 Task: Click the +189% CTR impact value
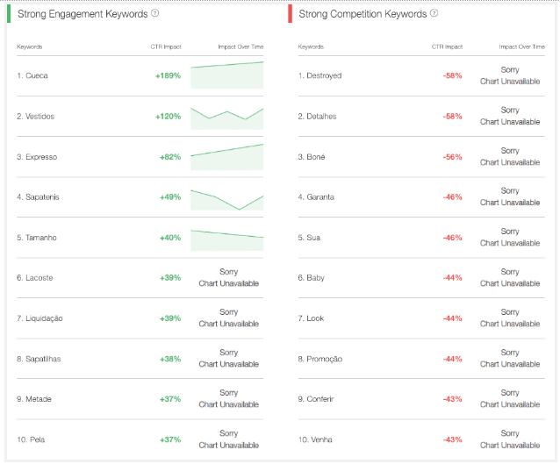pyautogui.click(x=168, y=75)
